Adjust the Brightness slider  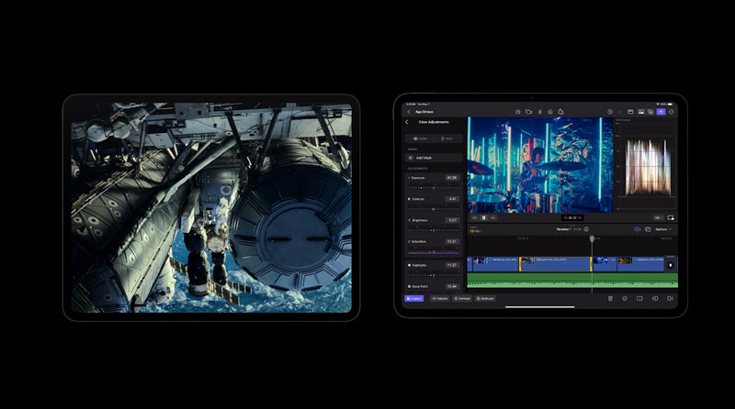434,230
